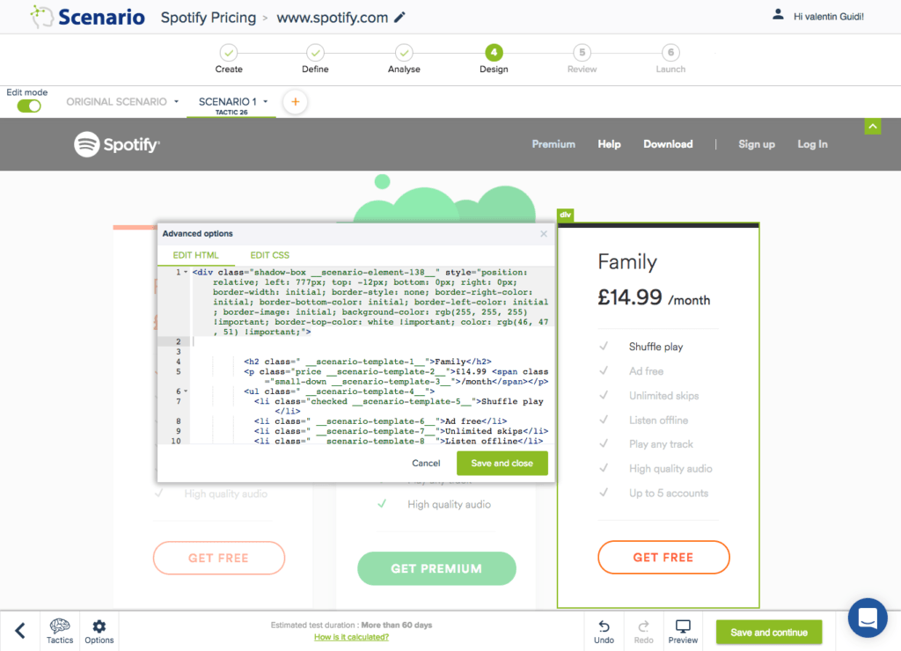Jump to step 6 Launch

(x=670, y=53)
